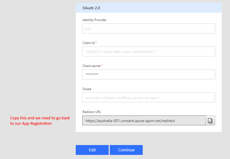Screen dimensions: 230x159
Task: Click the red asterisk beside Client secret
Action: pos(102,66)
